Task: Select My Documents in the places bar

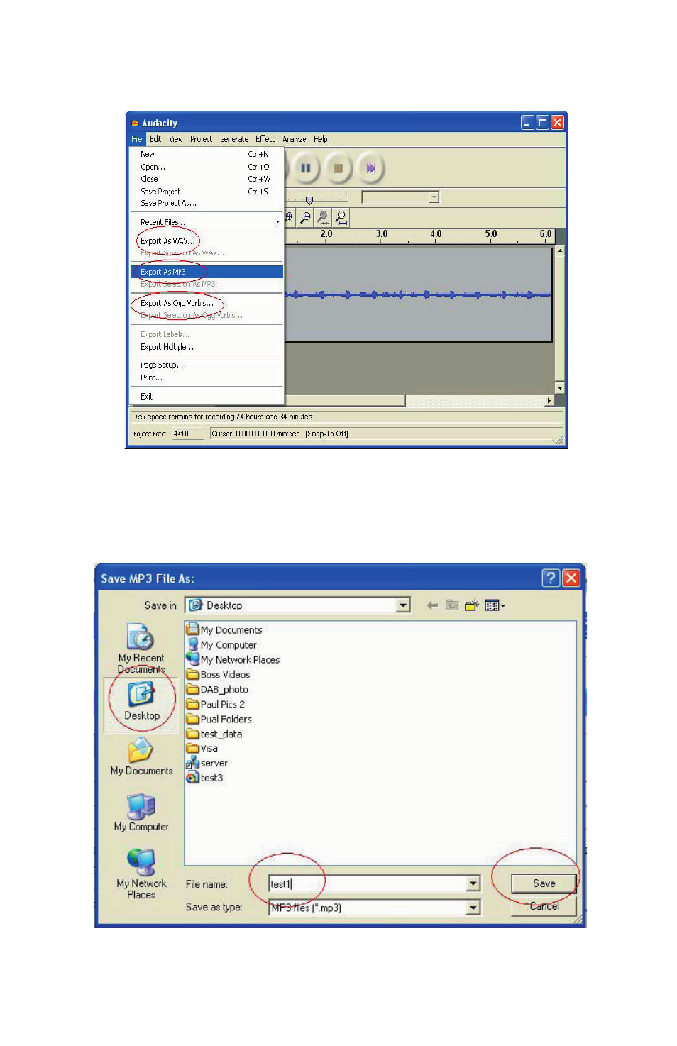Action: point(141,756)
